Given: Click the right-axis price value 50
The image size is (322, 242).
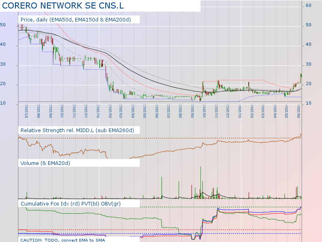Looking at the screenshot, I should (309, 25).
